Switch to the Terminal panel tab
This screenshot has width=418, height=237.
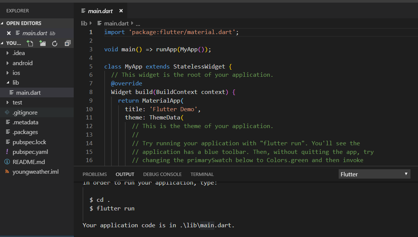202,174
